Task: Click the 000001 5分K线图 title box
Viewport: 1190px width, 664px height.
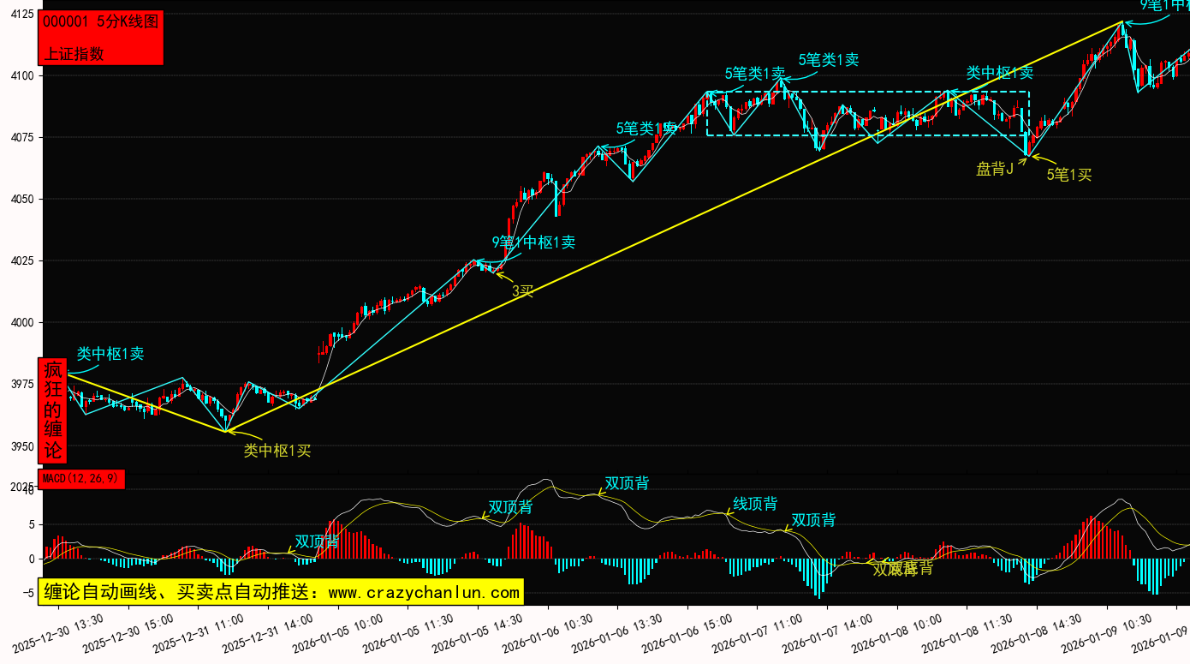Action: click(x=100, y=22)
